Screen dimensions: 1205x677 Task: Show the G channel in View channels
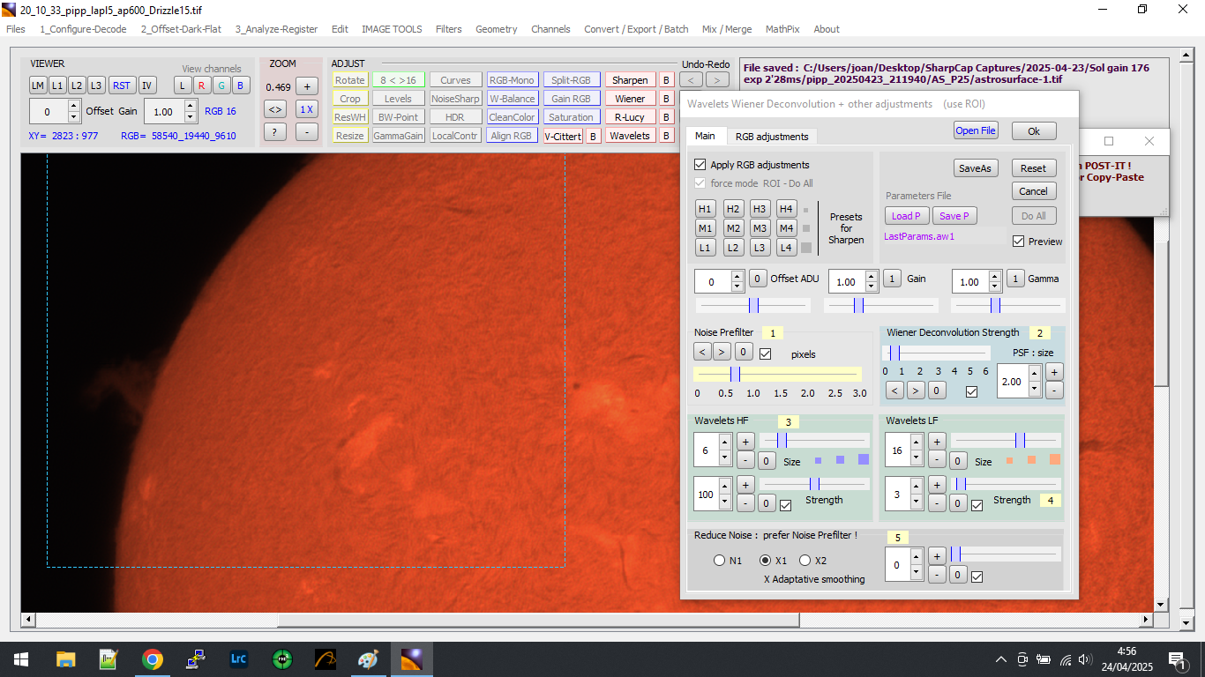coord(221,86)
